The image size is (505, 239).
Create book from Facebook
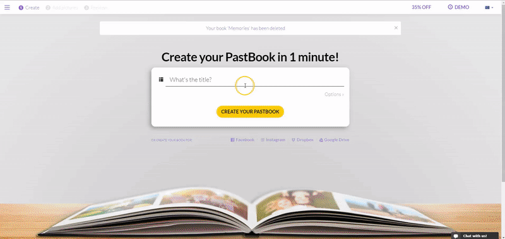tap(242, 140)
